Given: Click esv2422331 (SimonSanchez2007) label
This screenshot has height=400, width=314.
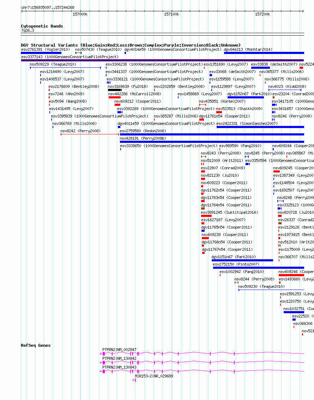Looking at the screenshot, I should [x=247, y=123].
